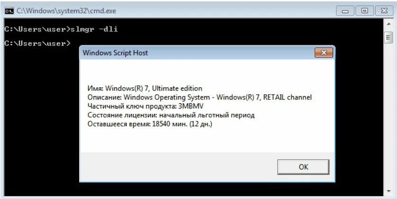Click the console scrollbar up arrow
The image size is (397, 199).
388,24
